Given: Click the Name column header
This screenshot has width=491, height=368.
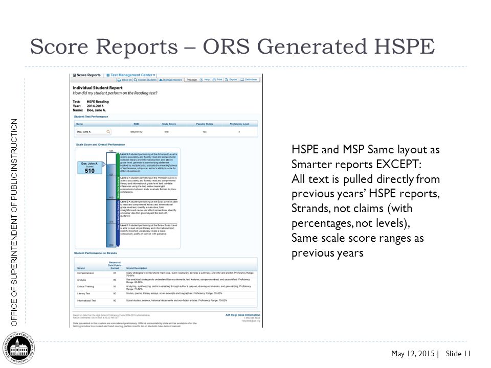Looking at the screenshot, I should [x=80, y=124].
